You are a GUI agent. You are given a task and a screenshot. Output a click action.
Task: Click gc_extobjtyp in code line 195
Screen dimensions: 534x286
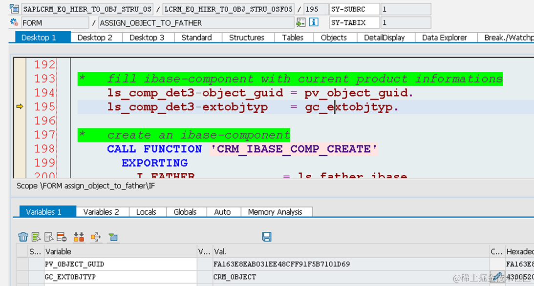click(x=348, y=107)
